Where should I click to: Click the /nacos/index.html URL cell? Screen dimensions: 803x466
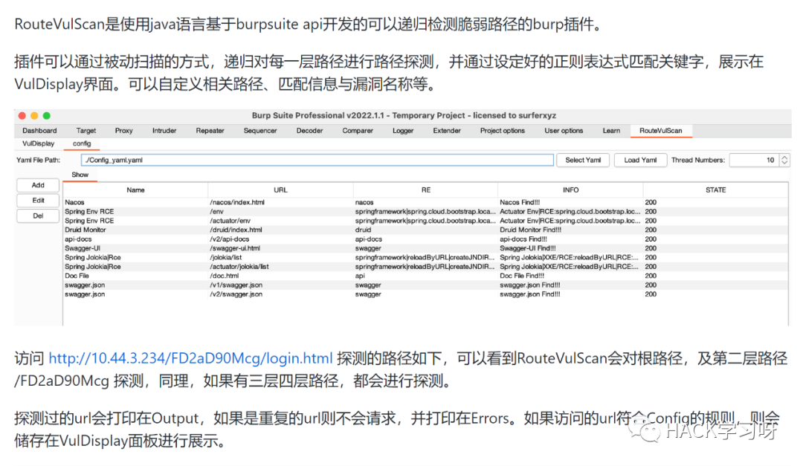tap(280, 202)
